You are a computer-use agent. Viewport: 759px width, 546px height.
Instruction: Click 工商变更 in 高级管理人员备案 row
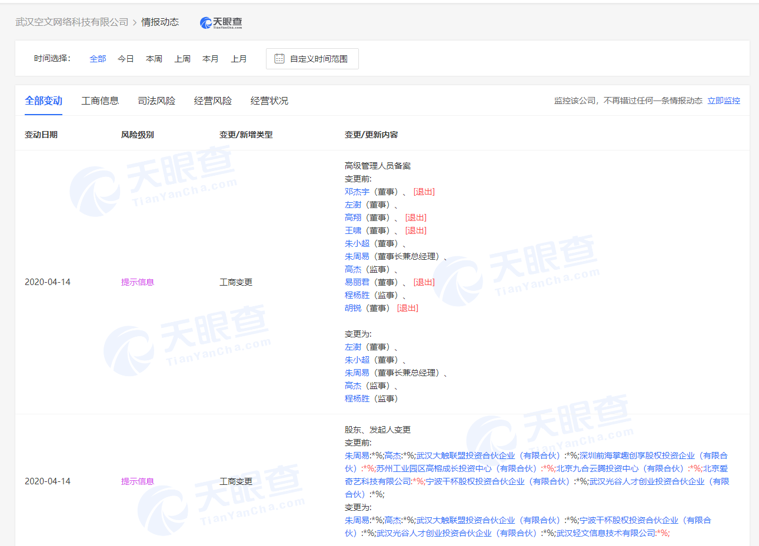coord(236,282)
